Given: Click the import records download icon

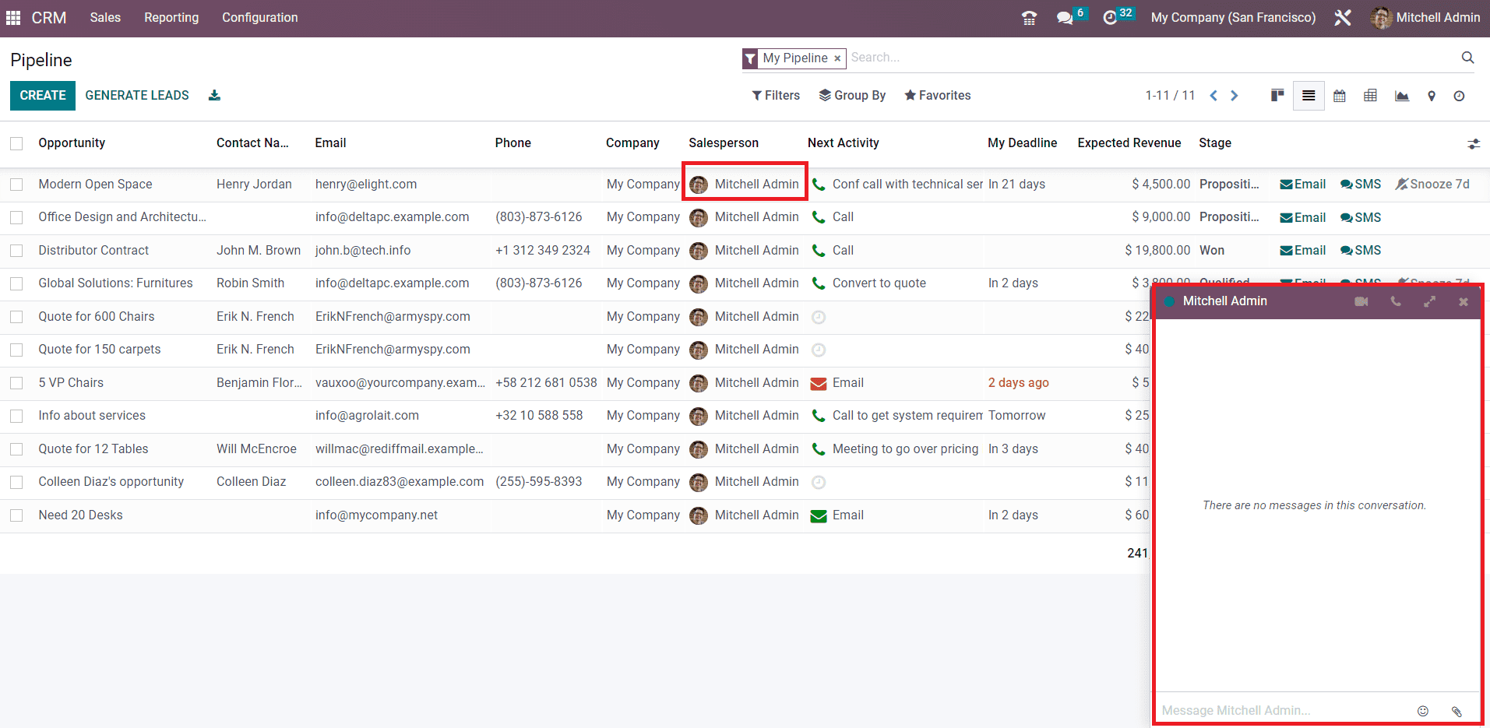Looking at the screenshot, I should click(214, 96).
